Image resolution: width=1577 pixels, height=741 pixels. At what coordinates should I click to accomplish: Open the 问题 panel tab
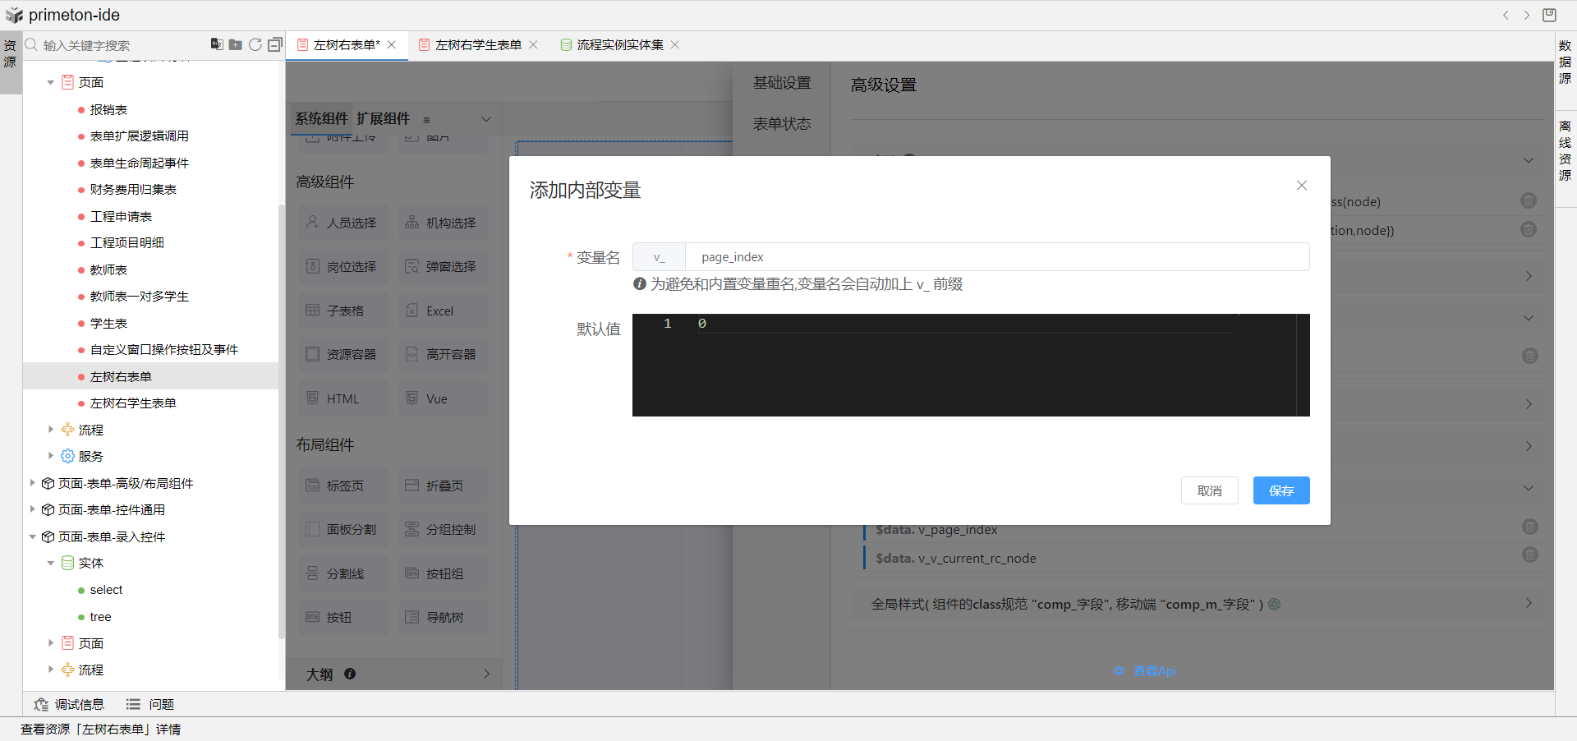pyautogui.click(x=150, y=704)
